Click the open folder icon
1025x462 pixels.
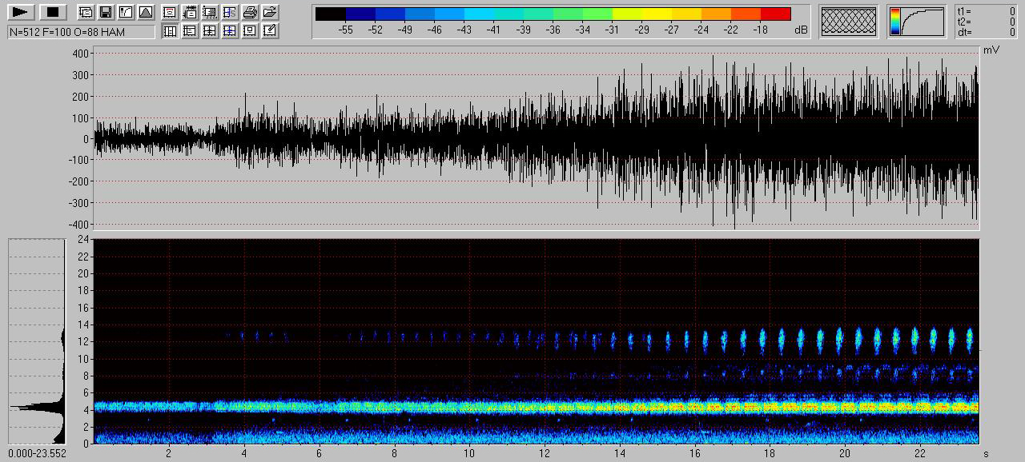(x=270, y=12)
